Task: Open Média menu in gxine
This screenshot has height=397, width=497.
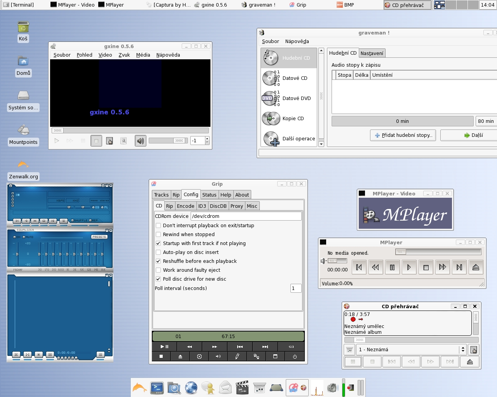Action: [143, 55]
